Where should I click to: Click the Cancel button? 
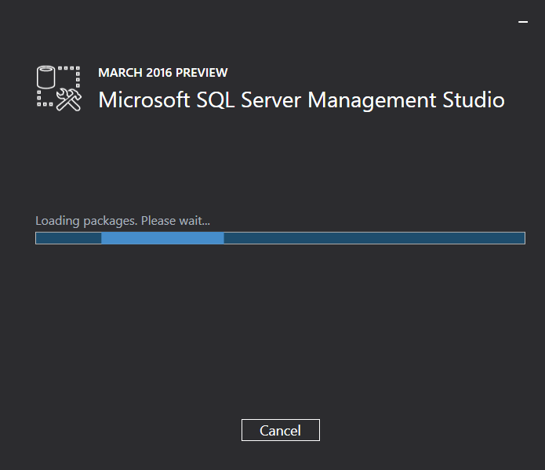(x=281, y=430)
